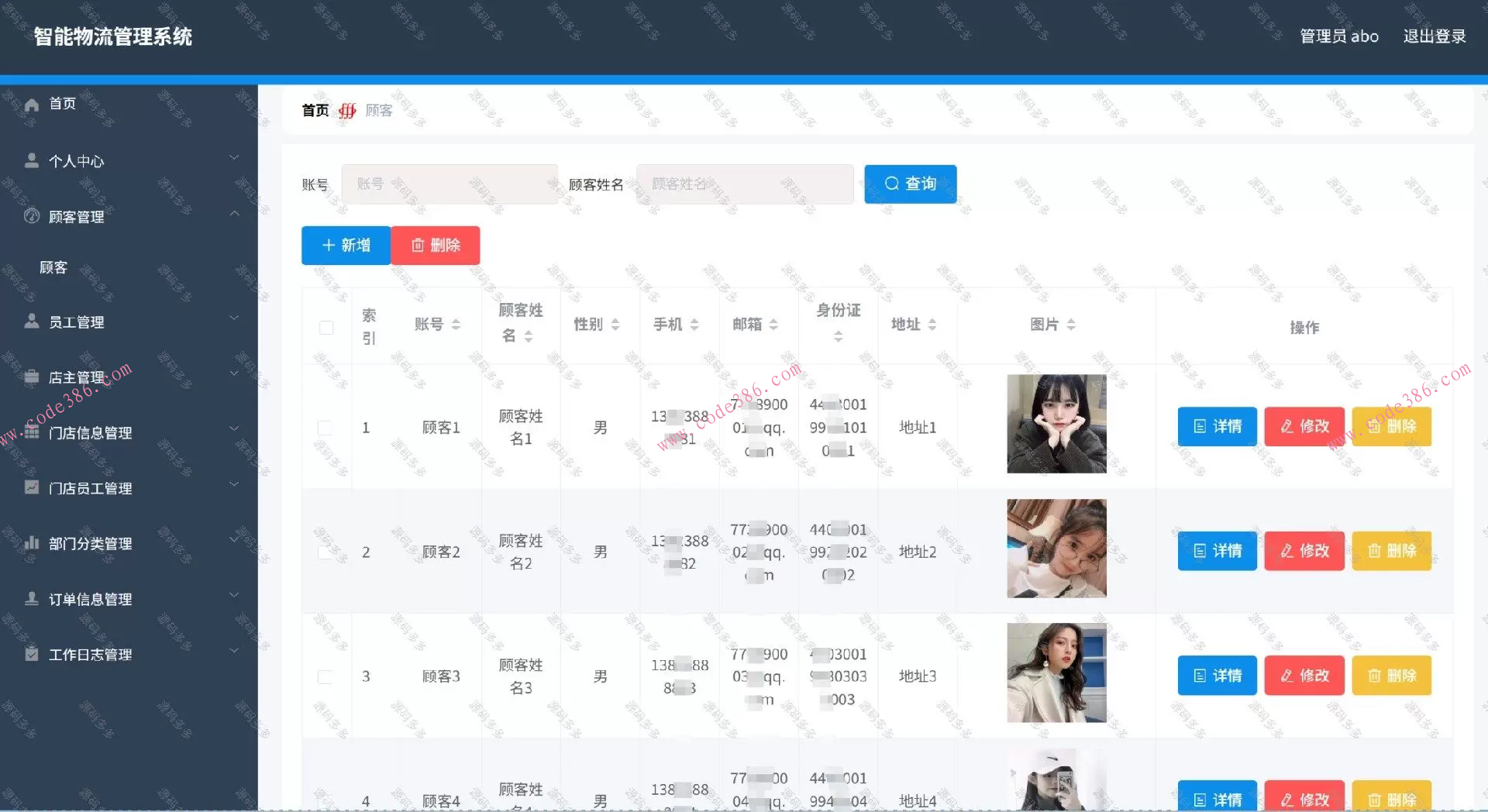
Task: Expand the 订单信息管理 menu
Action: pos(234,595)
